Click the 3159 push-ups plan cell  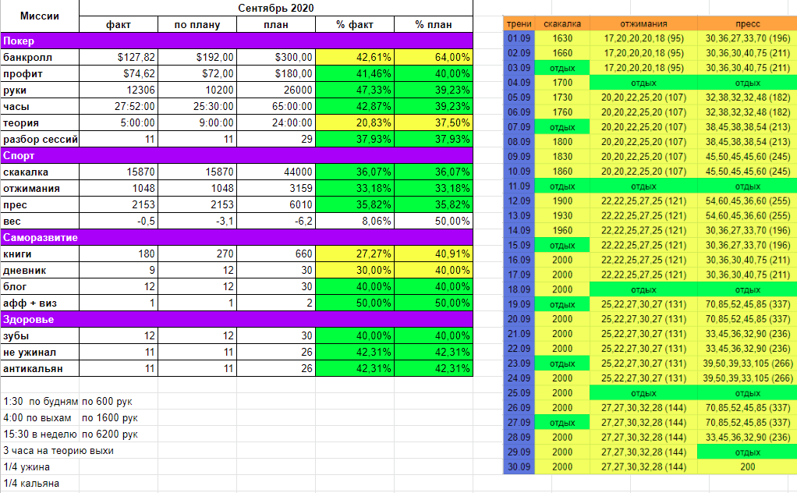click(x=276, y=189)
